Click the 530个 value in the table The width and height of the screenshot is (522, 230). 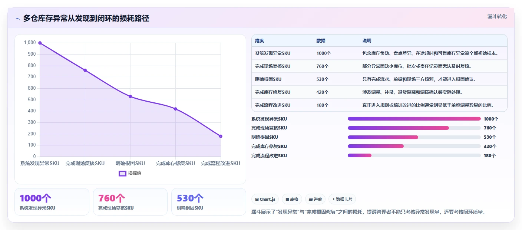(323, 79)
